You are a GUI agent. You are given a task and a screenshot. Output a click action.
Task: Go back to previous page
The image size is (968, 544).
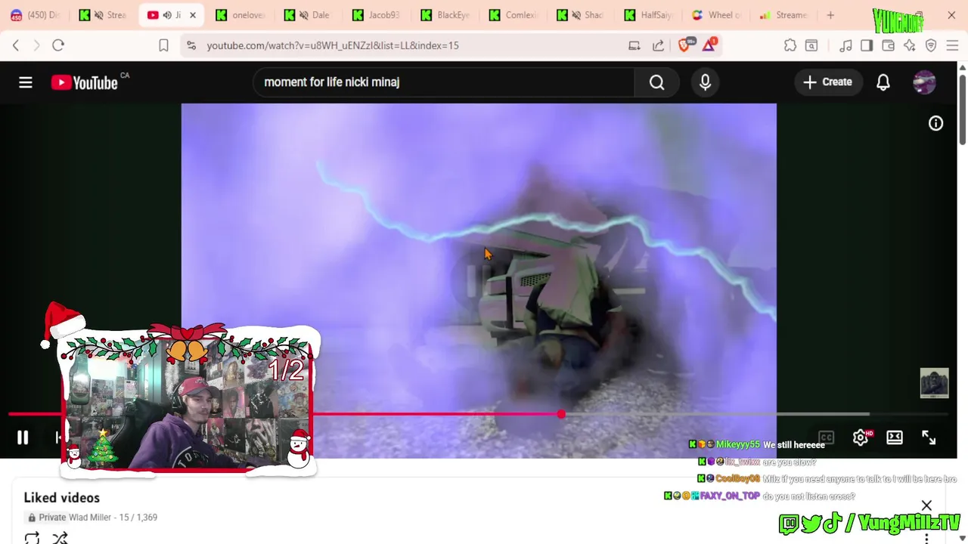click(16, 45)
